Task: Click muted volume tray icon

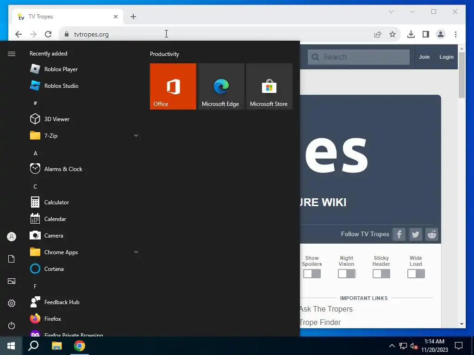Action: tap(414, 346)
